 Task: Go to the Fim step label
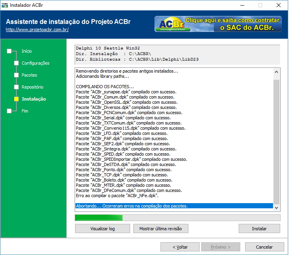25,111
